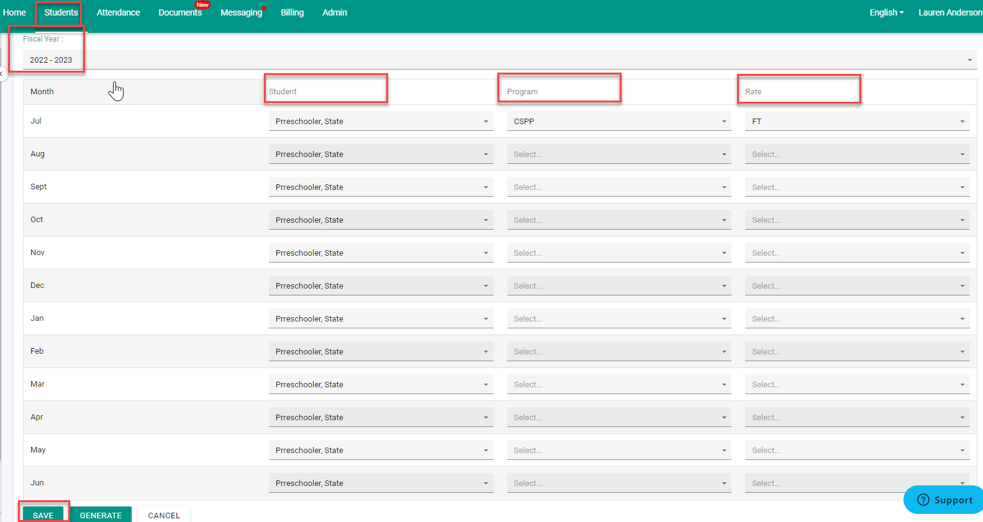Click the SAVE button
The width and height of the screenshot is (983, 522).
point(43,515)
